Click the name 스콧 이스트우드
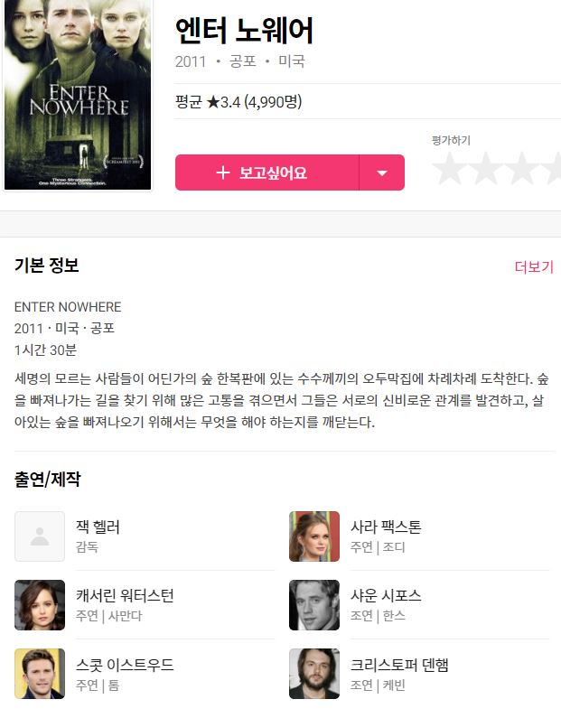Screen dimensions: 561x718 coord(125,665)
